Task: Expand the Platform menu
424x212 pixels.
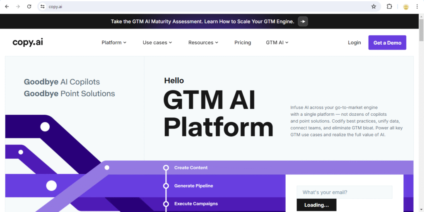Action: tap(114, 42)
